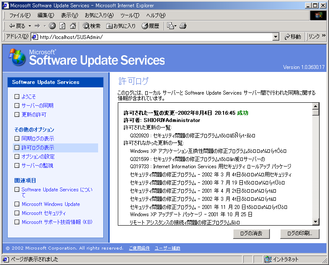Click the bullet icon beside オプションの設定
The image size is (329, 265).
point(17,157)
